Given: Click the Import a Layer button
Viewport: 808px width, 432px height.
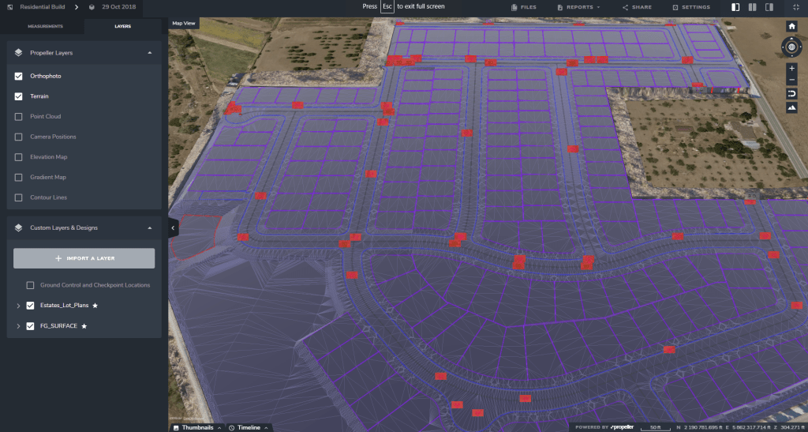Looking at the screenshot, I should [x=84, y=258].
